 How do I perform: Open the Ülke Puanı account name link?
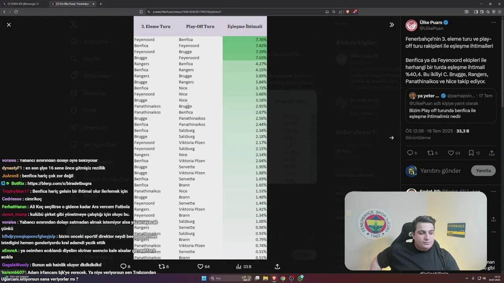point(431,22)
